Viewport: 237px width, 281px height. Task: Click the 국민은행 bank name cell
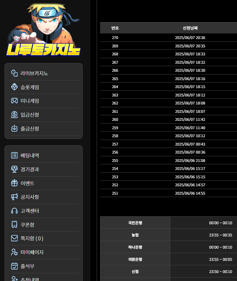(x=135, y=223)
